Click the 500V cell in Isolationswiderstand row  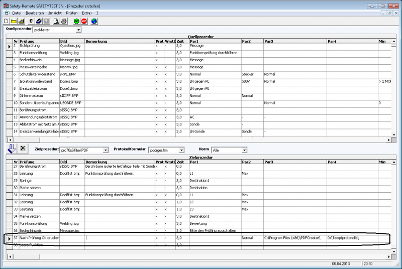(x=252, y=81)
